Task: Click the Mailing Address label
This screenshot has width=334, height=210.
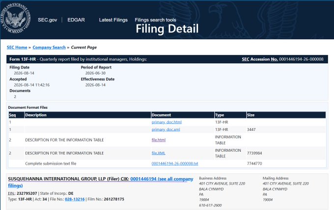Action: point(276,178)
